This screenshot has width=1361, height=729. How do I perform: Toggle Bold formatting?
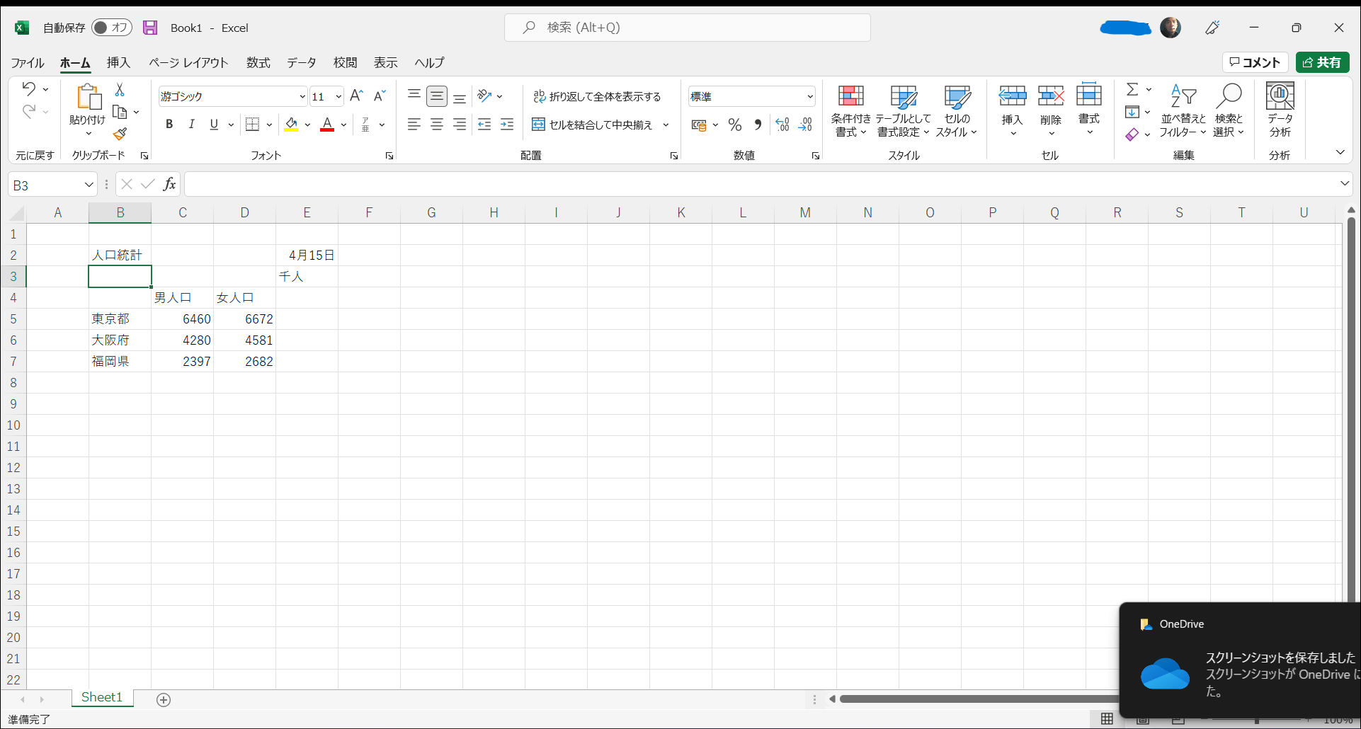[x=169, y=125]
